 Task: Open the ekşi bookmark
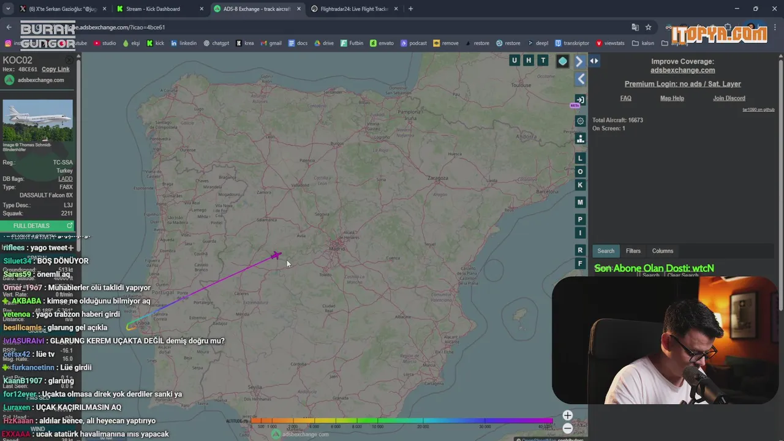coord(131,43)
